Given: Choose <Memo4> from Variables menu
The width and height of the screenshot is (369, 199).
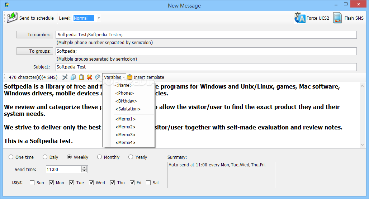Looking at the screenshot, I should coord(128,143).
